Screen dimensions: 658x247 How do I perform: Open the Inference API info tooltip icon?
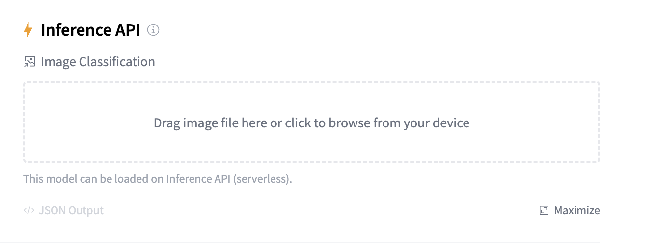pos(154,30)
